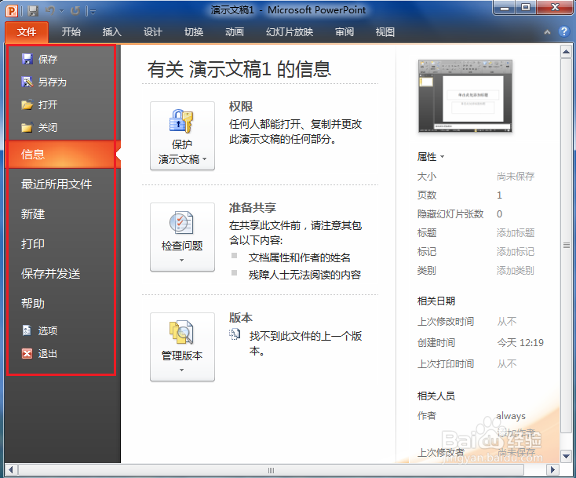Click the vertical scrollbar up arrow

(566, 52)
